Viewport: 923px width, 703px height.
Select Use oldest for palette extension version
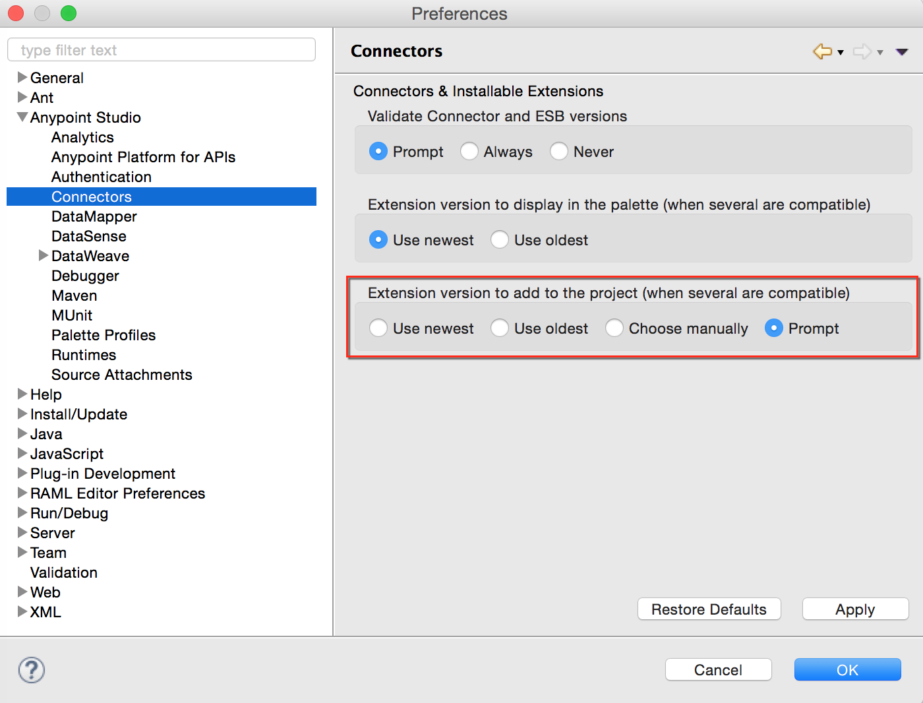(500, 239)
